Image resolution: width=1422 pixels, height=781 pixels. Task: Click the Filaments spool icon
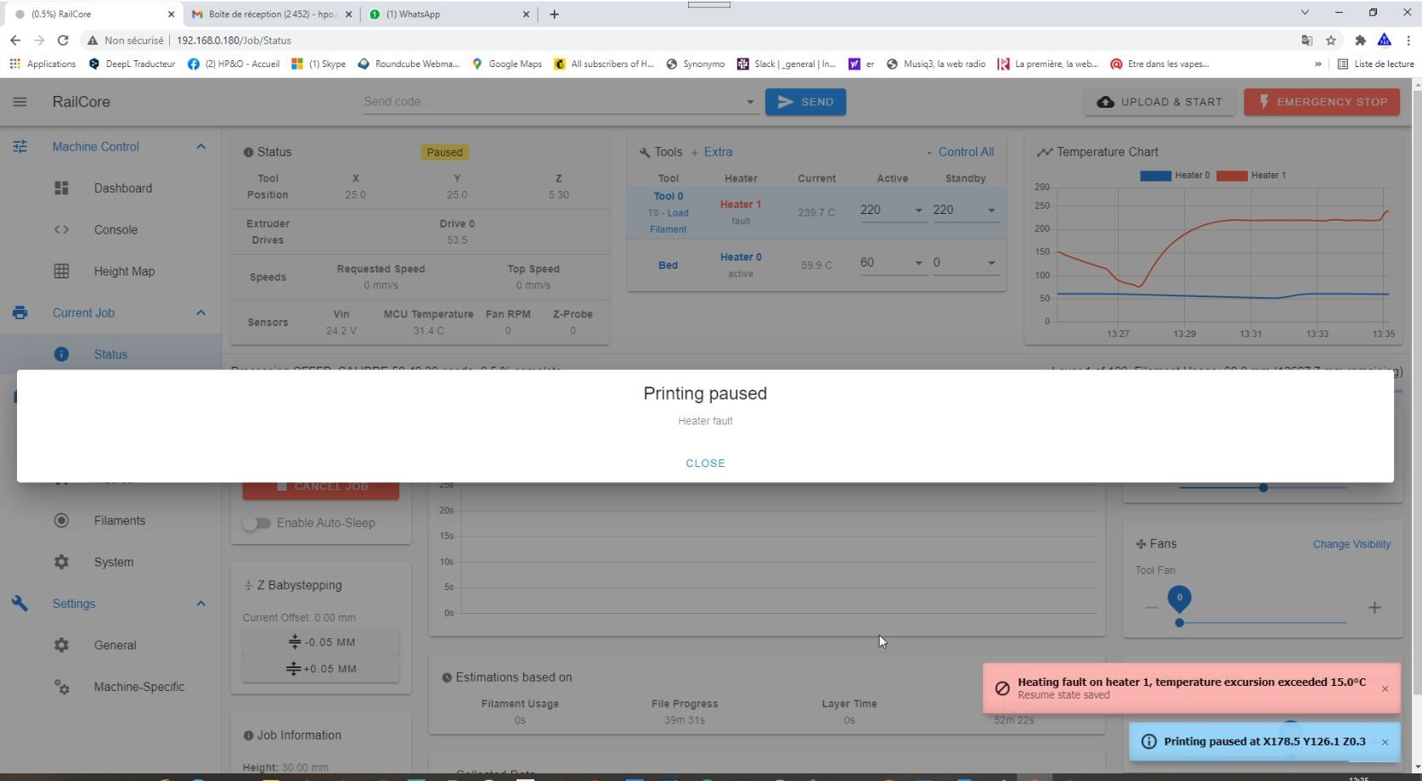pos(61,520)
